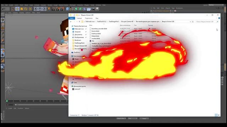The image size is (227, 127).
Task: Switch to Вид ribbon tab
Action: point(97,18)
